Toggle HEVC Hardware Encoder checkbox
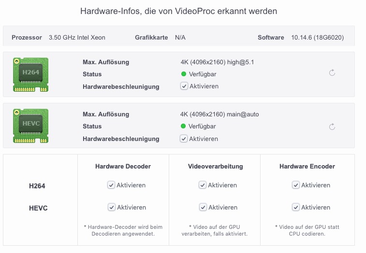 click(296, 207)
